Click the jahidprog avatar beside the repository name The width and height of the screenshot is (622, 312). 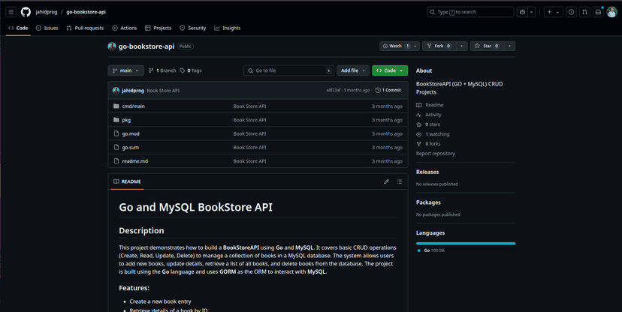(x=112, y=46)
